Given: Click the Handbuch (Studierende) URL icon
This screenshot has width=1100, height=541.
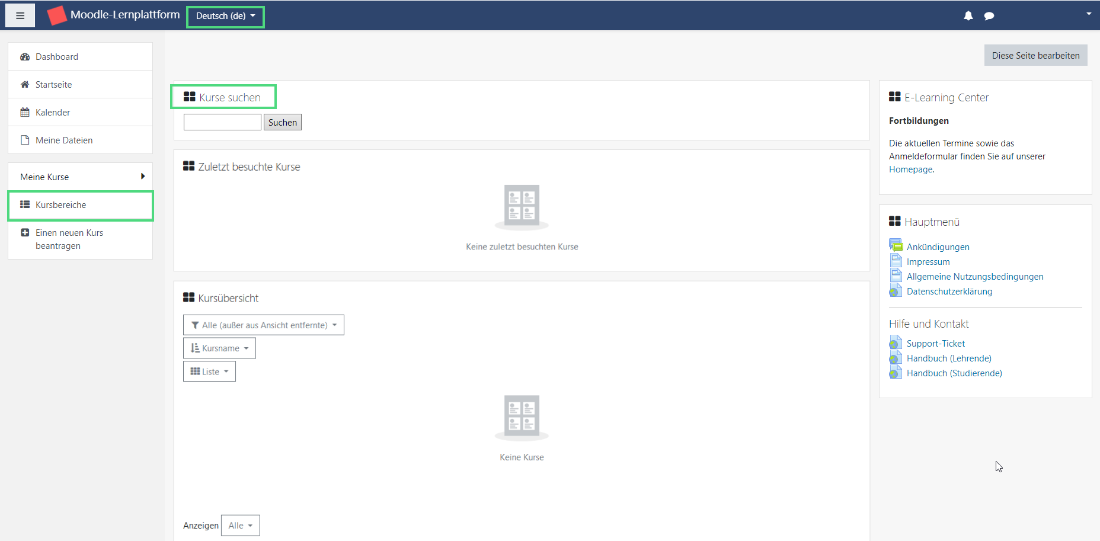Looking at the screenshot, I should (x=896, y=372).
